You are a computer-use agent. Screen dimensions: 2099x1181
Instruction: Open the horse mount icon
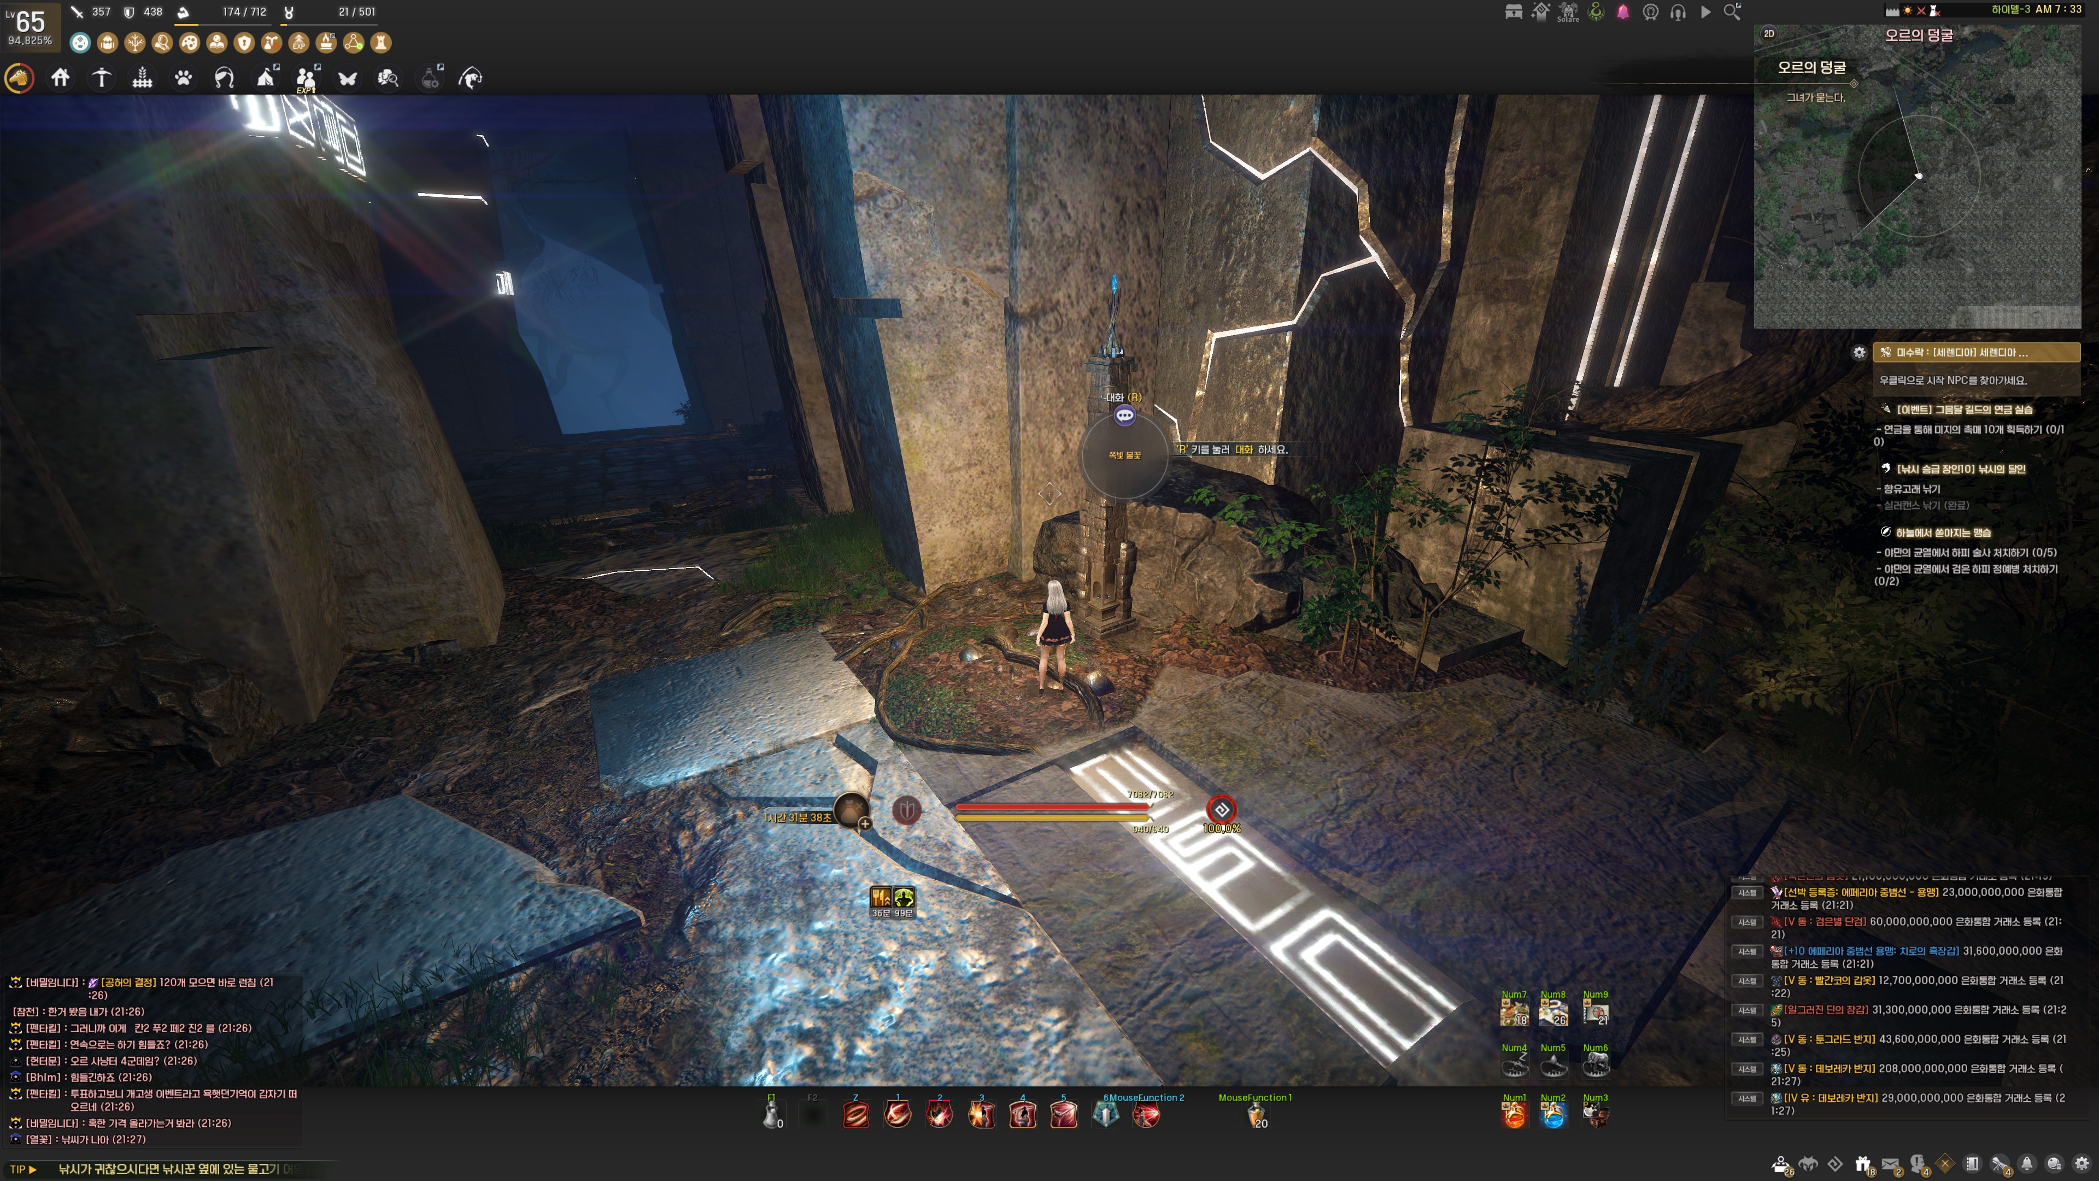pos(20,78)
